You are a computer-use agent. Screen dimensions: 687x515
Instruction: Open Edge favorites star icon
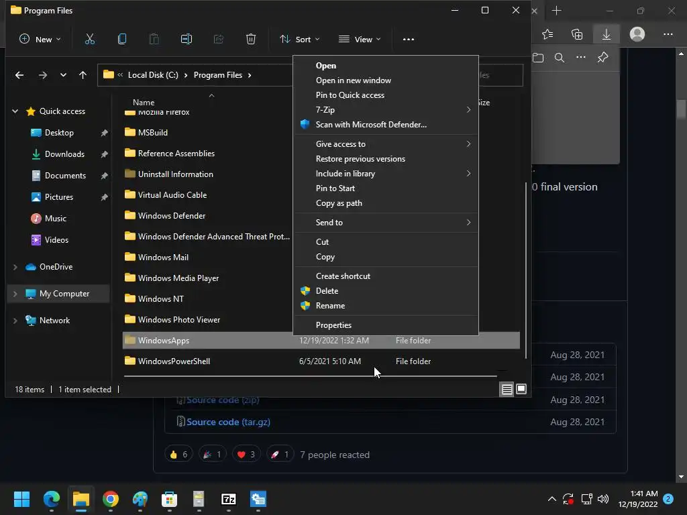click(547, 34)
